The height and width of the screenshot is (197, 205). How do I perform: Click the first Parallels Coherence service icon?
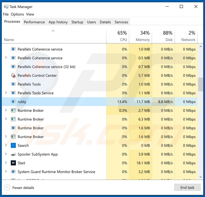[x=13, y=49]
